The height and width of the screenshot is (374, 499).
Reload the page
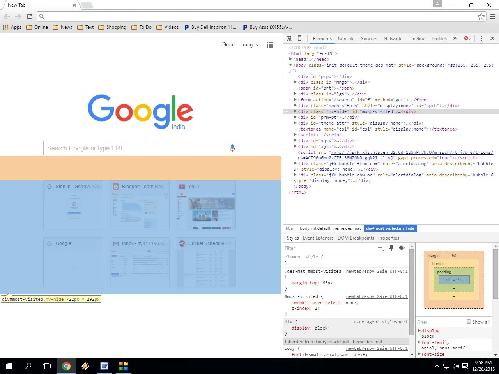[29, 16]
